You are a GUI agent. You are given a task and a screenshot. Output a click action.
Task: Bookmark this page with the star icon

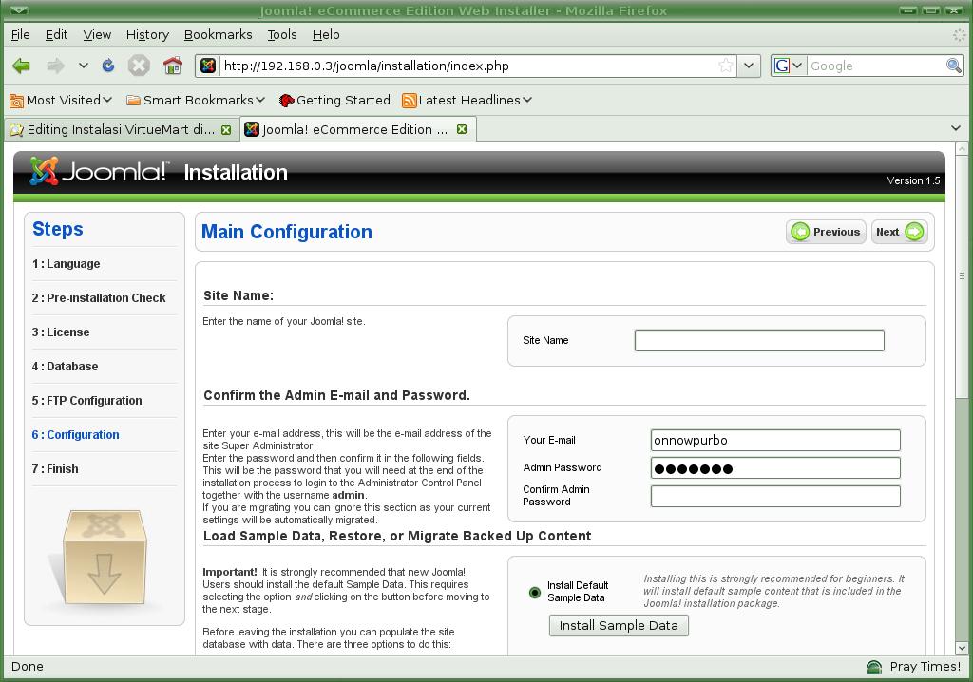point(725,66)
